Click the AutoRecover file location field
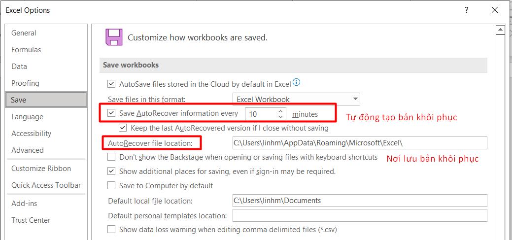This screenshot has width=512, height=240. pos(359,143)
